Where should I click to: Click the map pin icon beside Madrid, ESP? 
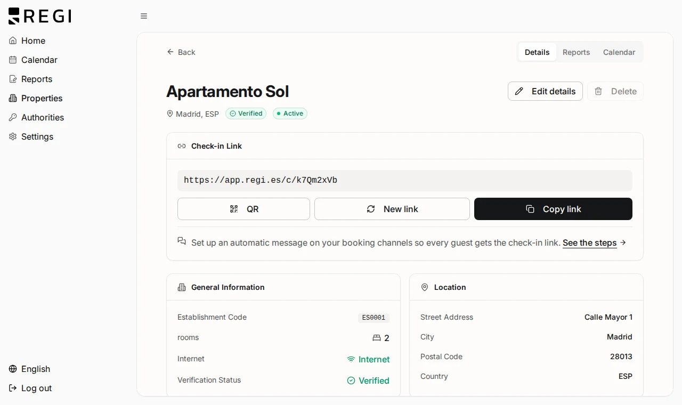(170, 114)
